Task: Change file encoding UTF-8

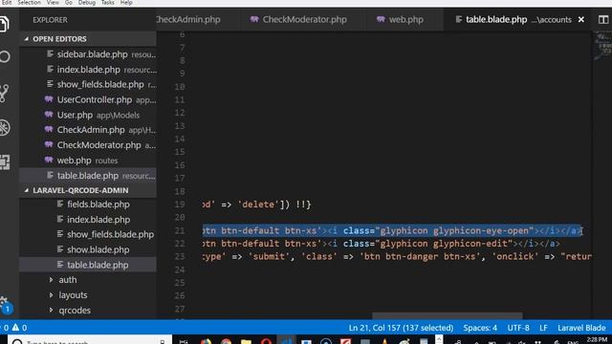Action: click(518, 328)
